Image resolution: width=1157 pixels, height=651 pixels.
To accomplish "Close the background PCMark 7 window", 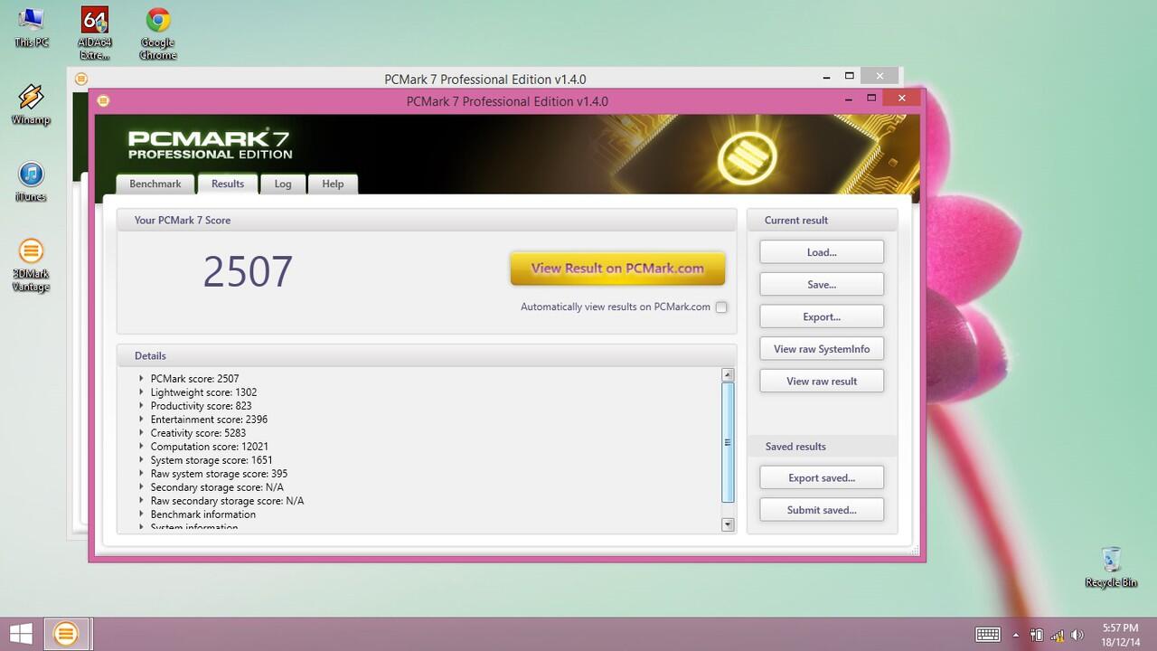I will (880, 76).
